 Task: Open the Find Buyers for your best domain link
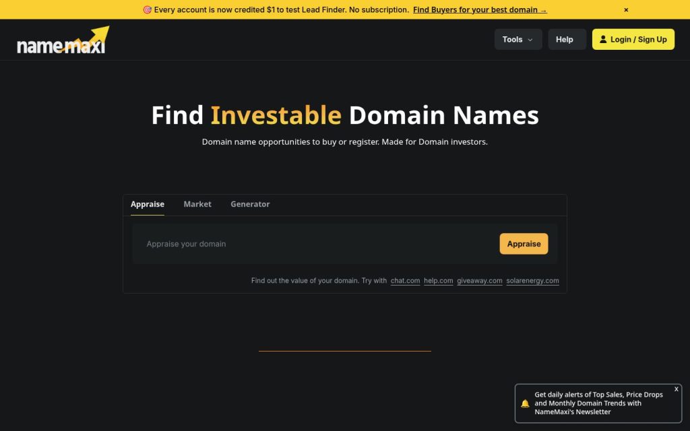coord(480,9)
